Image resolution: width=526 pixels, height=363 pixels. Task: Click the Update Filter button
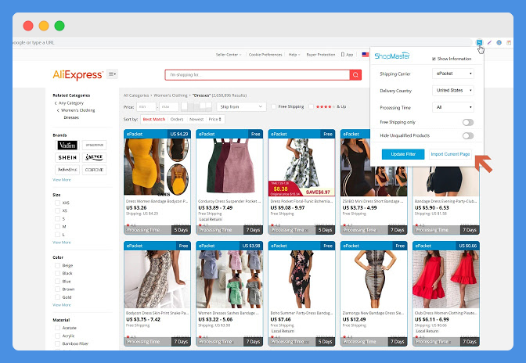(x=403, y=154)
